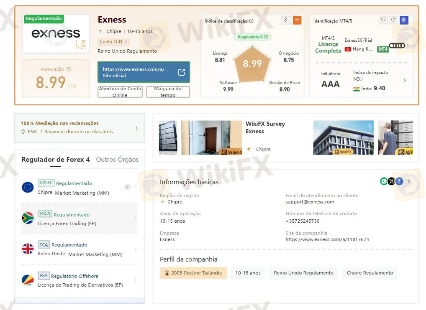Image resolution: width=426 pixels, height=310 pixels.
Task: Click the heart favorite icon
Action: [383, 20]
